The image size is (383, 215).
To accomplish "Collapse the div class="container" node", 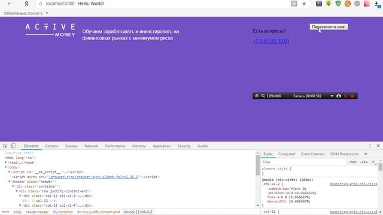I will [13, 186].
